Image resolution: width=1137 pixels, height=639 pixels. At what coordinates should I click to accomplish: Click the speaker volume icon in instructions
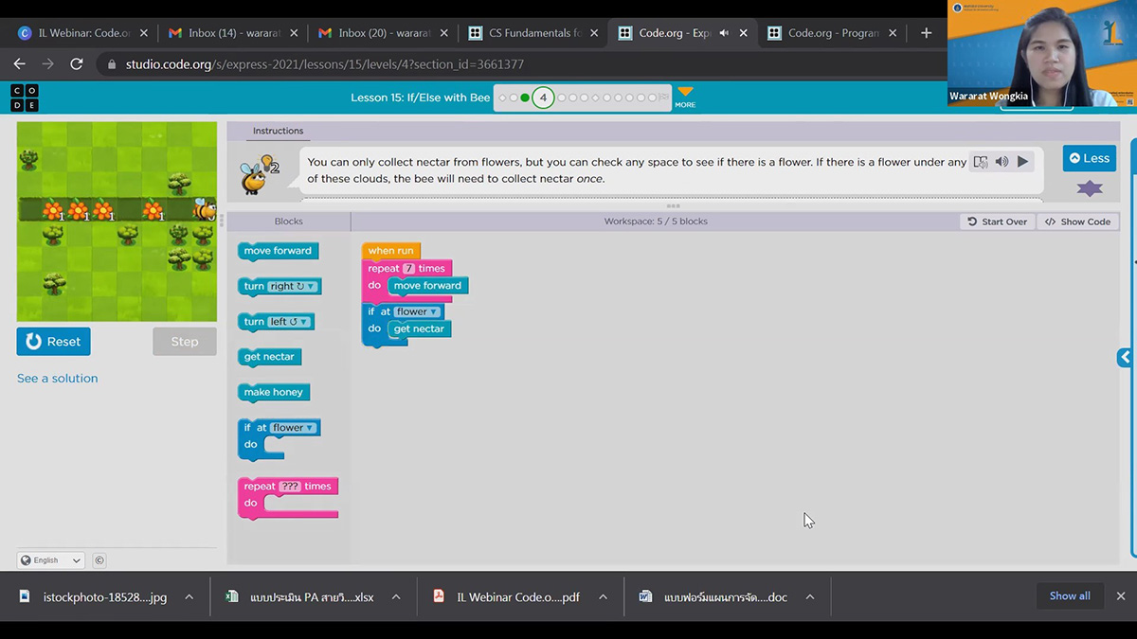pyautogui.click(x=1002, y=162)
